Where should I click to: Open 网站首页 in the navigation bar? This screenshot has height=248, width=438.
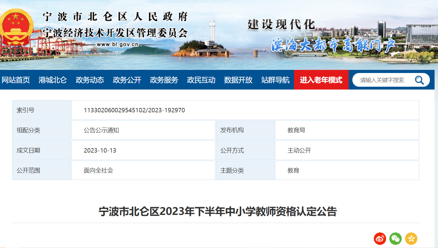click(x=16, y=80)
